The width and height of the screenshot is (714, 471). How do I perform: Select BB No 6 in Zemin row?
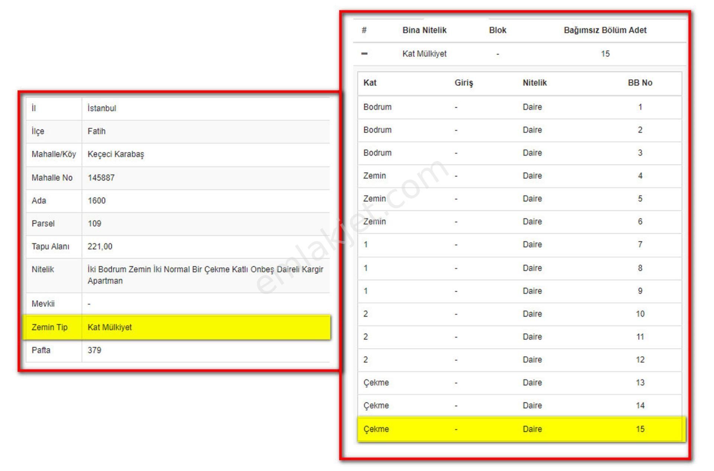(x=640, y=222)
